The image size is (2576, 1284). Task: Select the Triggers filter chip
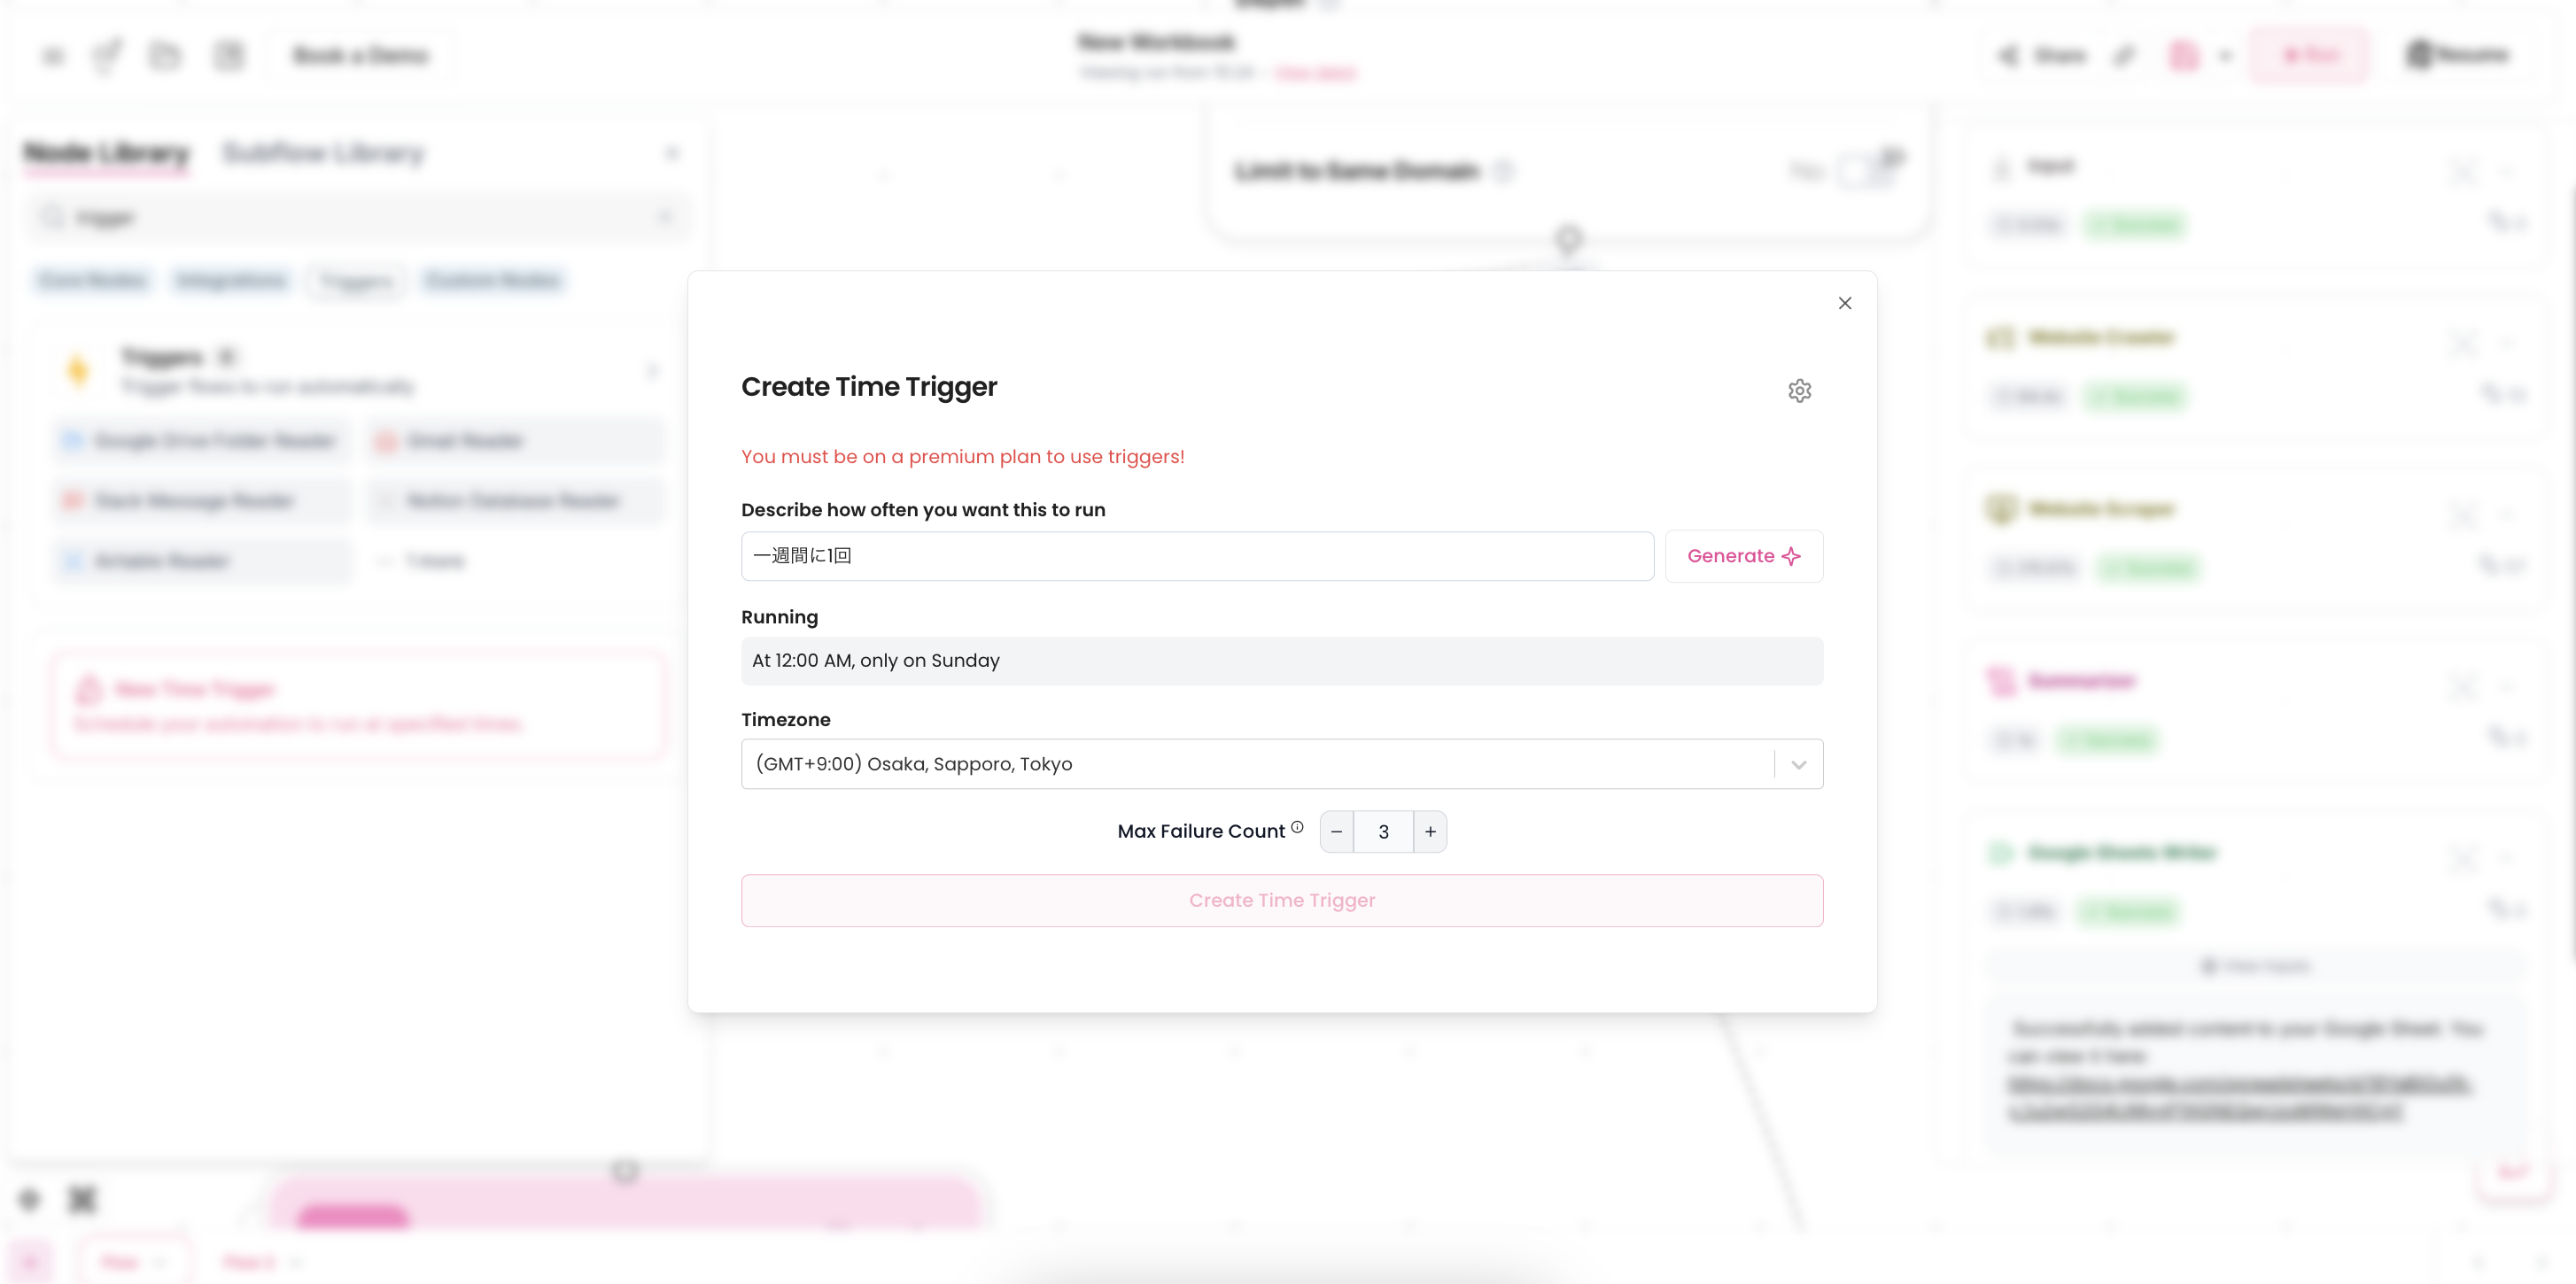pos(357,281)
